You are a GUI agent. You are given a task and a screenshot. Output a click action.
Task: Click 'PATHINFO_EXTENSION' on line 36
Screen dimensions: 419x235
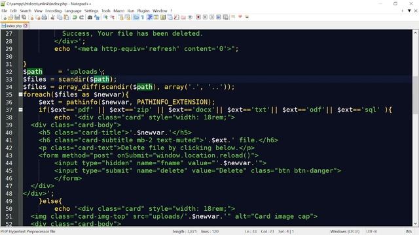click(172, 102)
